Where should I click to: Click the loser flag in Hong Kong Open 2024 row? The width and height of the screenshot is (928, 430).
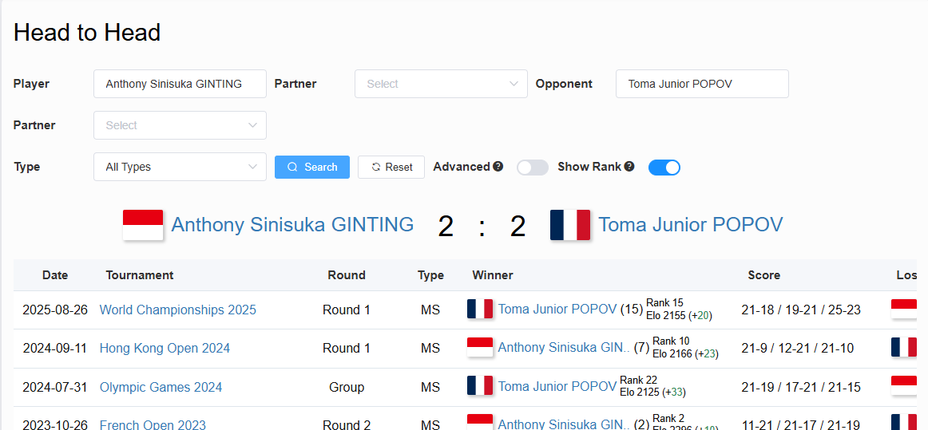(904, 348)
